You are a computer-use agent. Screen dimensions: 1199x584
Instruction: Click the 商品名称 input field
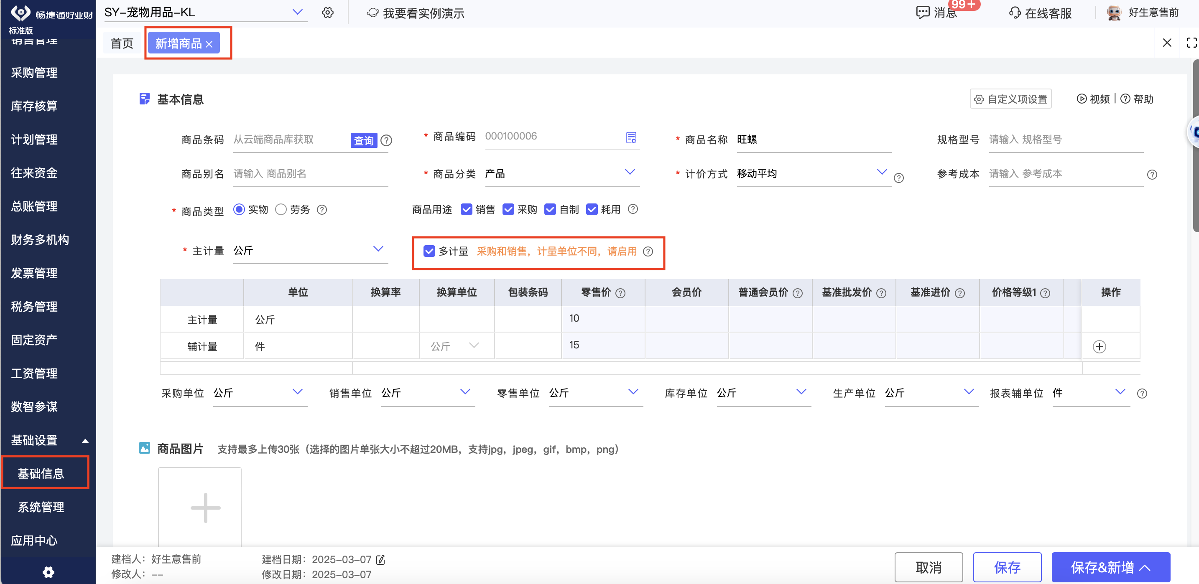click(814, 140)
